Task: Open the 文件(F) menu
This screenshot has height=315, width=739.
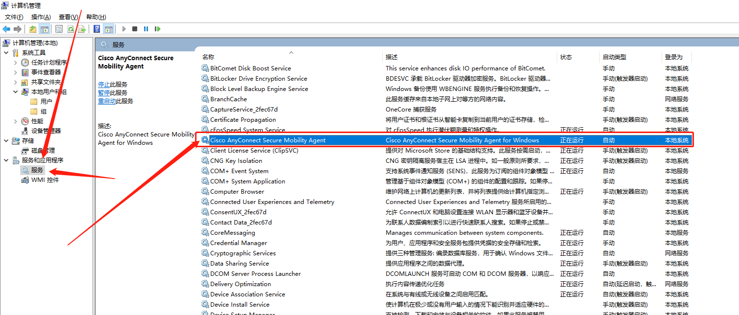Action: [x=14, y=17]
